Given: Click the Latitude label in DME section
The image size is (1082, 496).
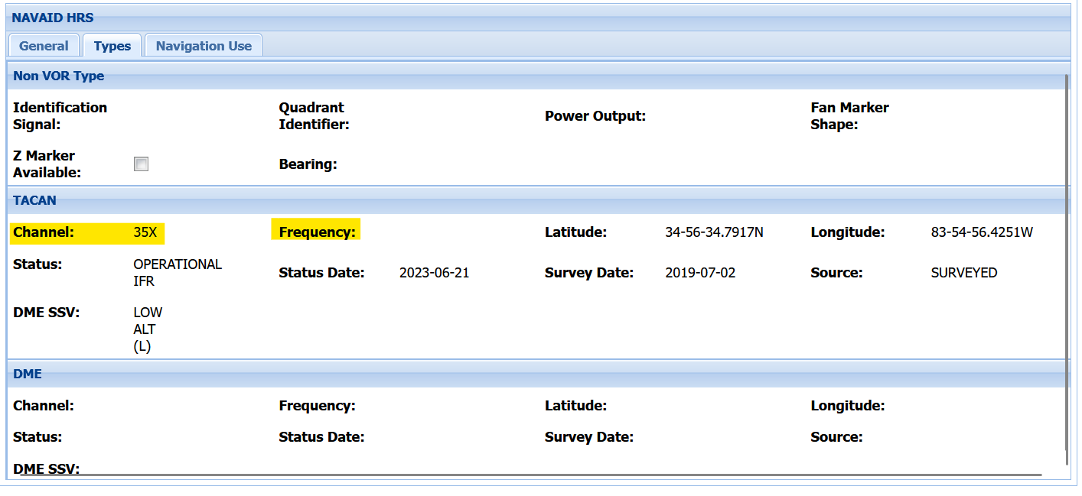Looking at the screenshot, I should tap(575, 406).
